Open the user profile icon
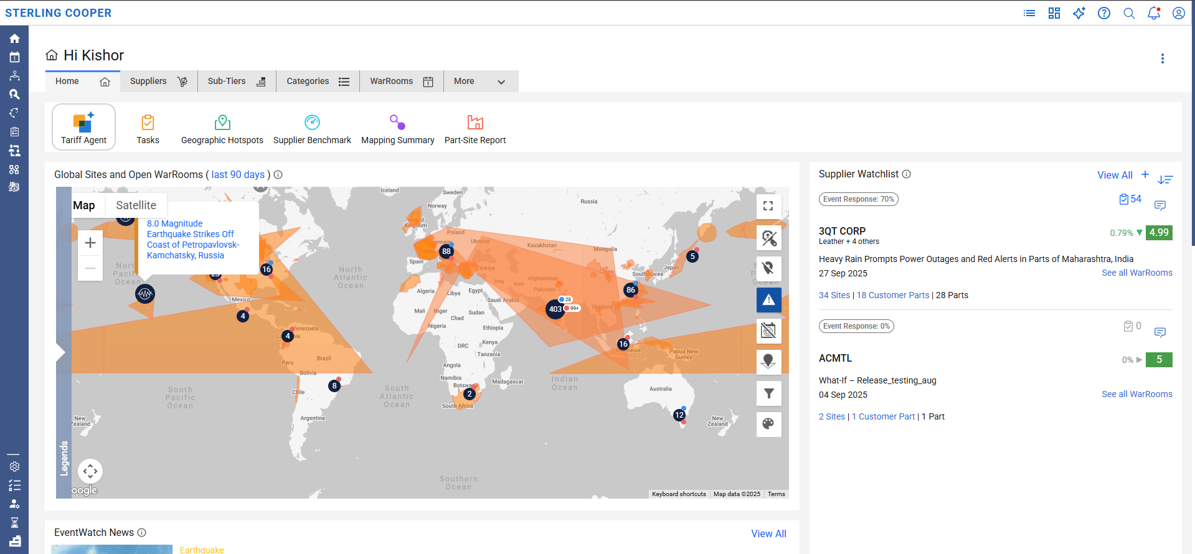The height and width of the screenshot is (554, 1195). tap(1179, 13)
